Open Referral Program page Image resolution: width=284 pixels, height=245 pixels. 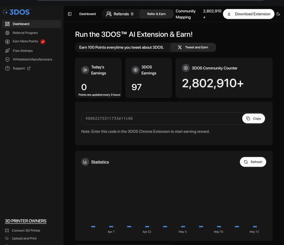(25, 33)
